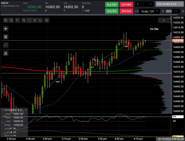185x141 pixels.
Task: Click the CLOSE value 16502.00 in data box
Action: (18, 125)
